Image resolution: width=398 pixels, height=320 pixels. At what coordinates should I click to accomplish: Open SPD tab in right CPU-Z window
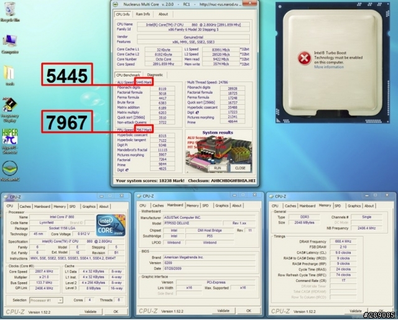tap(338, 206)
